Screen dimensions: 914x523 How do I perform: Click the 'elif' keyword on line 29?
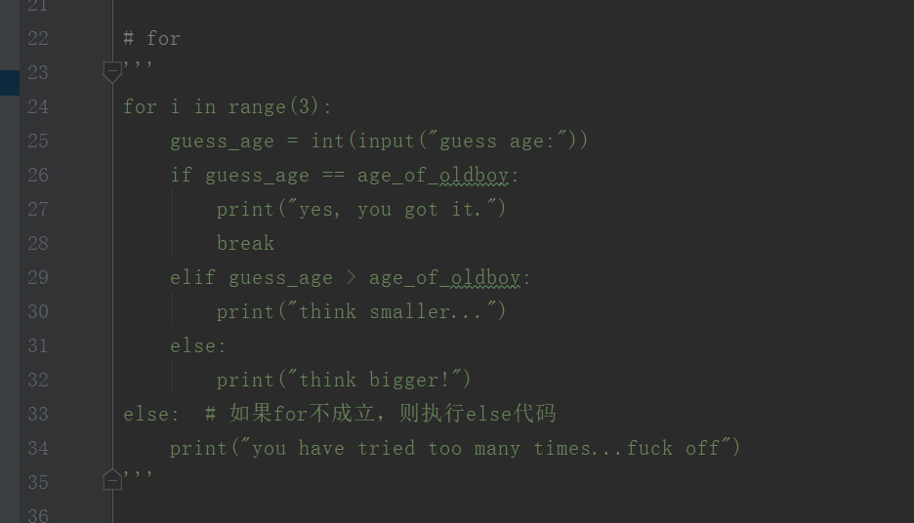point(193,277)
